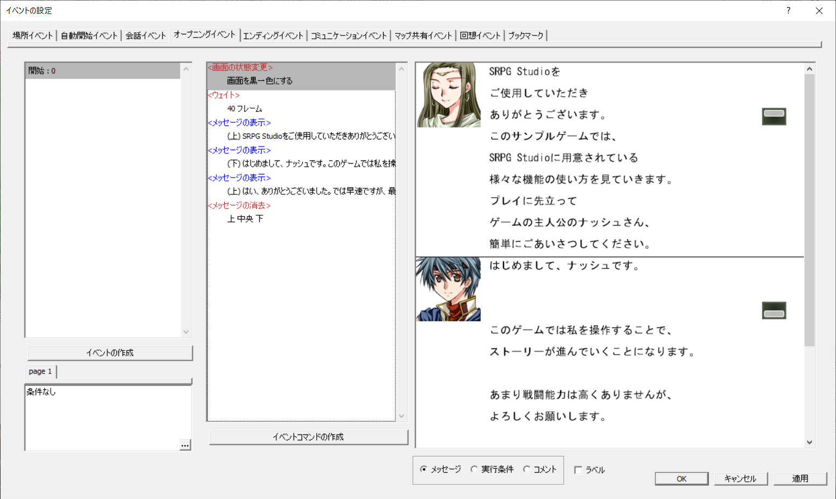Confirm the dialog with OK
This screenshot has width=836, height=499.
pyautogui.click(x=681, y=478)
